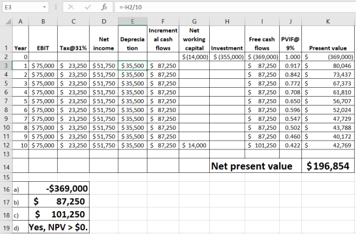Select column A header
The width and height of the screenshot is (356, 234).
pos(20,22)
